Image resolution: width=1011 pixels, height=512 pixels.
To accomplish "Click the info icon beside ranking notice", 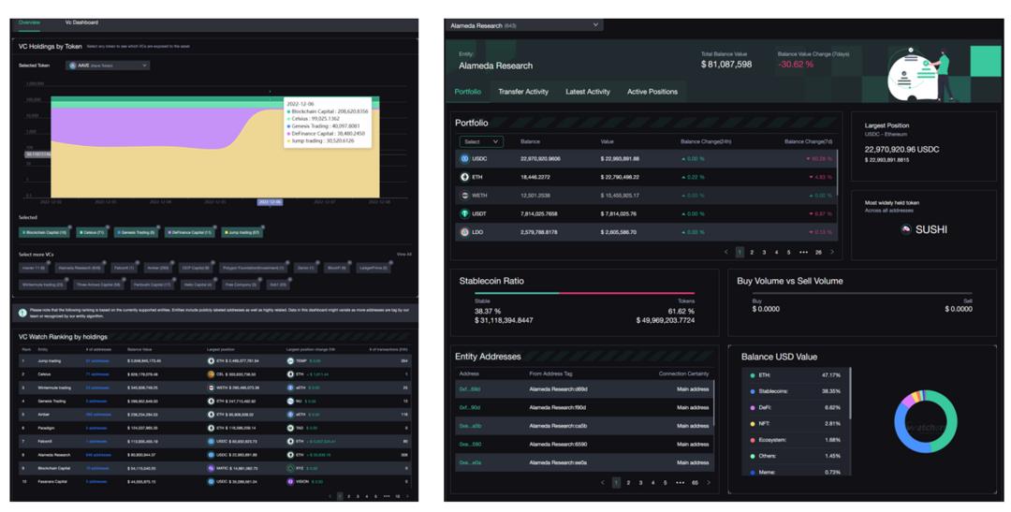I will point(23,314).
